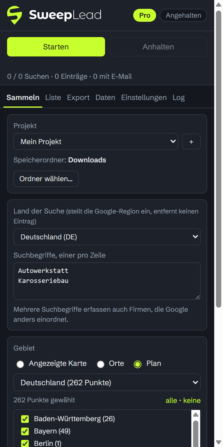This screenshot has height=447, width=223.
Task: Click the '0 / 0 Suchen' status text
Action: pyautogui.click(x=28, y=76)
